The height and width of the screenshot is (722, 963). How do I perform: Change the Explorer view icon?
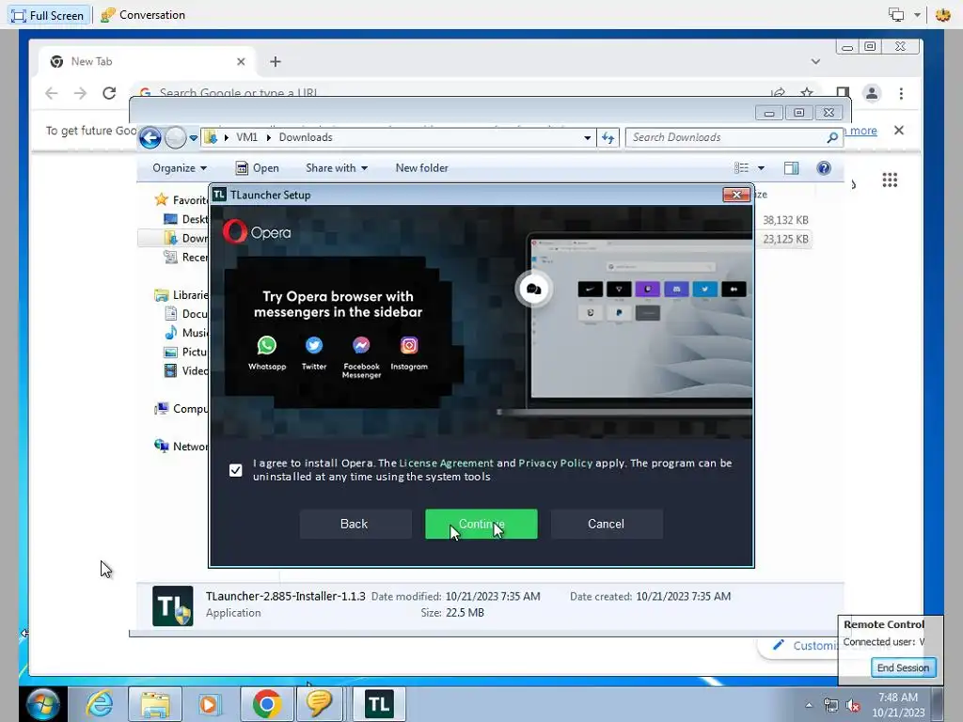pyautogui.click(x=742, y=168)
